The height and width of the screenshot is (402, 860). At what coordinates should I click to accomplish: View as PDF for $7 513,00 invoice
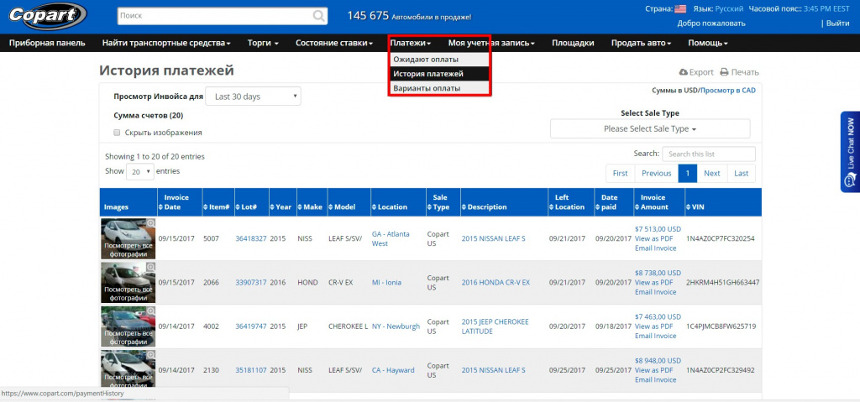[x=653, y=238]
